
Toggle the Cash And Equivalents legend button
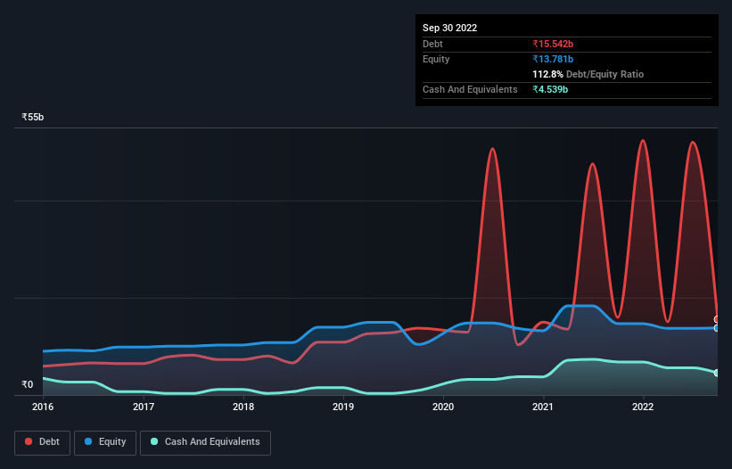(x=205, y=442)
